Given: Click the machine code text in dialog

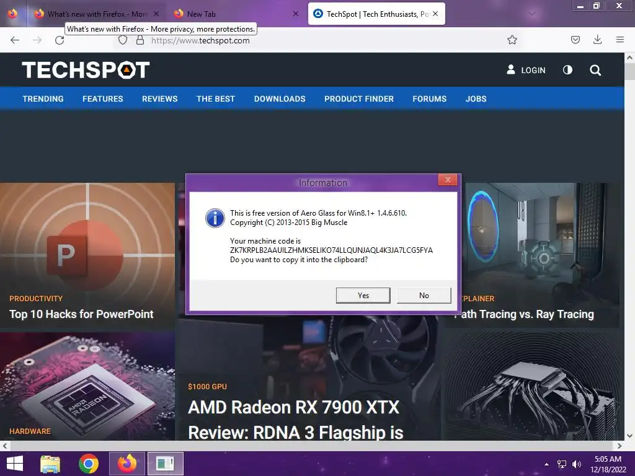Looking at the screenshot, I should 331,250.
